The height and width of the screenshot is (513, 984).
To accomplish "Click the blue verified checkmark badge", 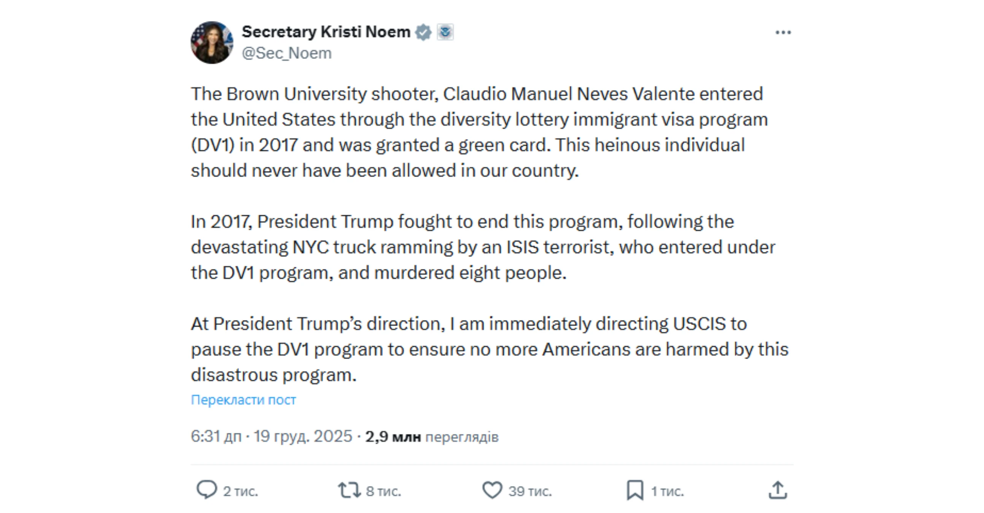I will click(x=423, y=32).
